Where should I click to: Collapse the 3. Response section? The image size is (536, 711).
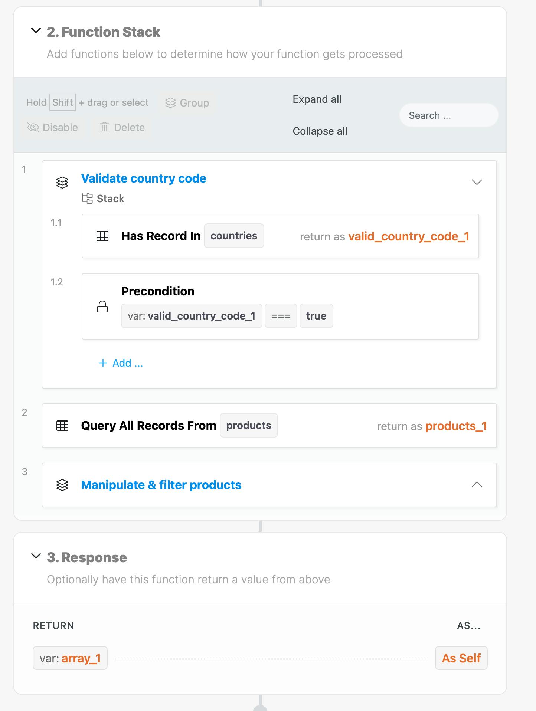tap(36, 556)
